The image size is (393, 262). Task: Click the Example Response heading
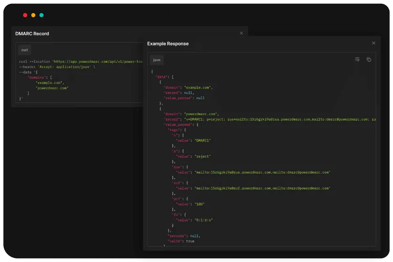pos(168,44)
